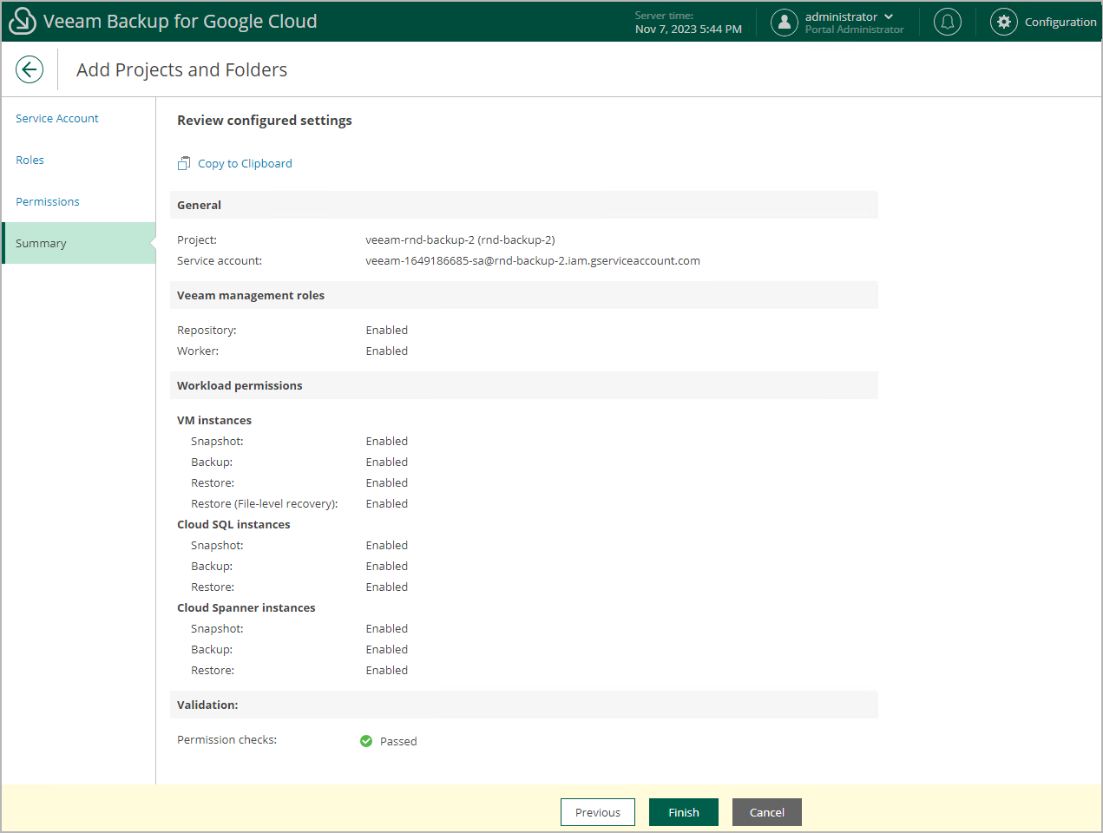The width and height of the screenshot is (1103, 833).
Task: Click the Veeam management roles header
Action: [524, 295]
